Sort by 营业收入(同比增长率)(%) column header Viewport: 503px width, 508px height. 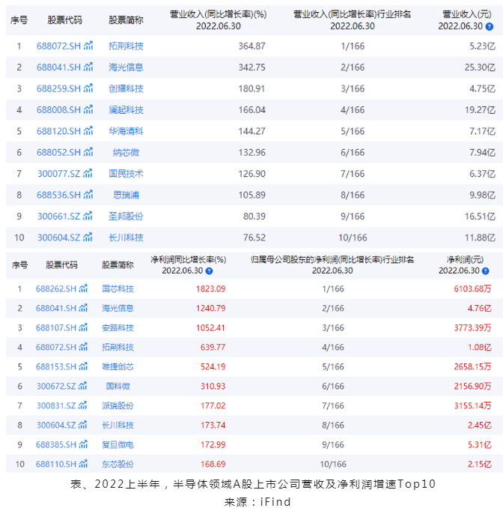click(218, 20)
